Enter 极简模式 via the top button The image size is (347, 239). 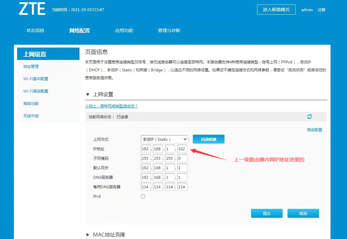coord(276,10)
